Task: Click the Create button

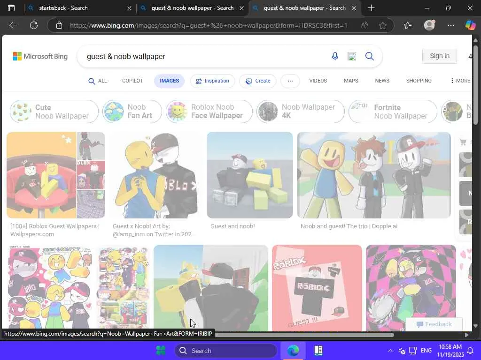Action: (x=258, y=81)
